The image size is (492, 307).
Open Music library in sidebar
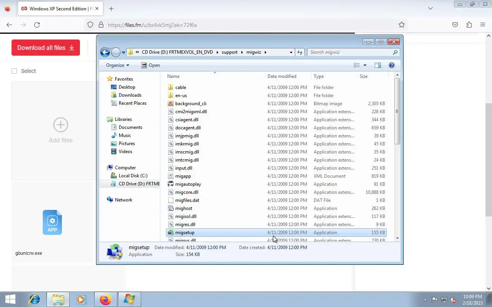125,135
